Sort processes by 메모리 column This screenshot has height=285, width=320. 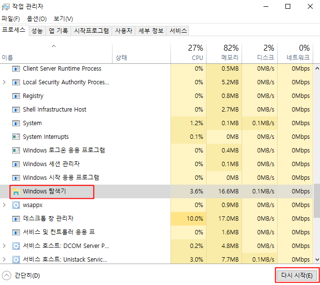click(224, 54)
